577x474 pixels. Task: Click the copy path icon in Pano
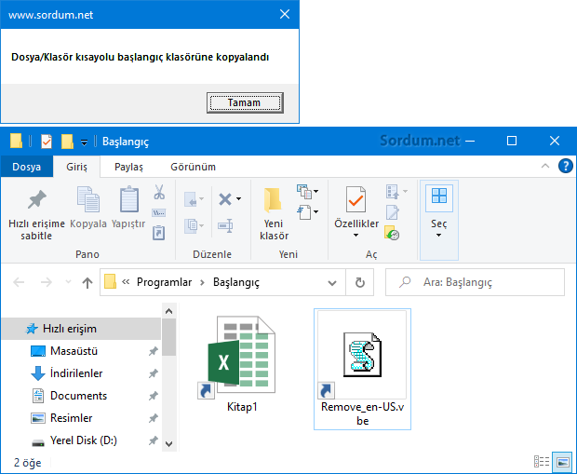pos(158,212)
